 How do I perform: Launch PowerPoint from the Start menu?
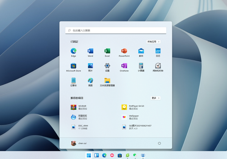click(x=124, y=52)
